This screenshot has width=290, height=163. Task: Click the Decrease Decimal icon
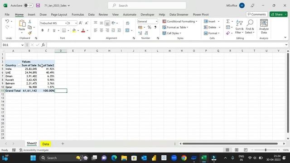(x=146, y=33)
